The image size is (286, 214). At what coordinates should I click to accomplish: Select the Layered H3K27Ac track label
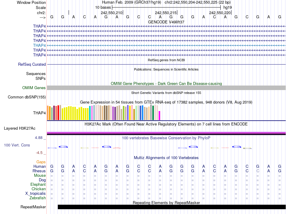click(x=20, y=128)
